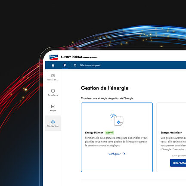The image size is (186, 186).
Task: Click the Gestion de l'énergie heading
Action: (105, 88)
